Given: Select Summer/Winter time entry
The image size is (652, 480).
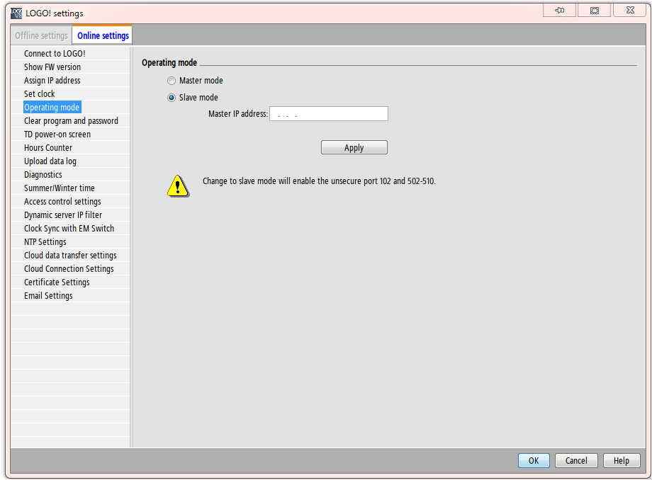Looking at the screenshot, I should 59,188.
